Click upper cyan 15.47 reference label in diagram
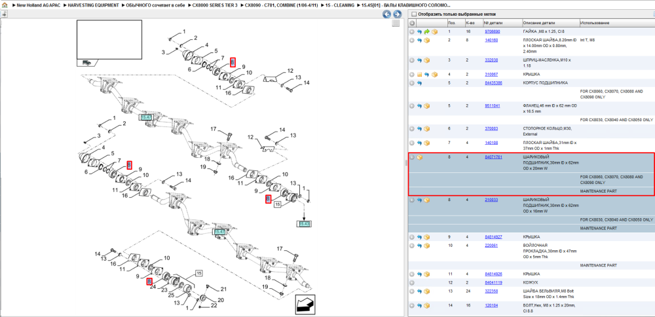Viewport: 655px width, 317px height. 146,117
